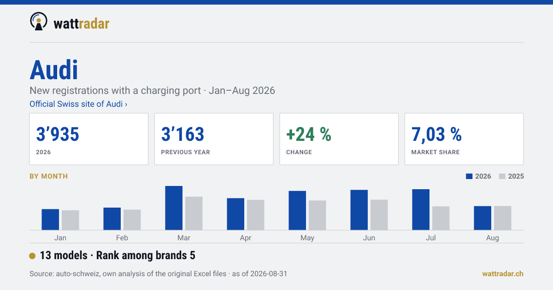The image size is (553, 290).
Task: Click the blue January 2026 bar
Action: [50, 220]
